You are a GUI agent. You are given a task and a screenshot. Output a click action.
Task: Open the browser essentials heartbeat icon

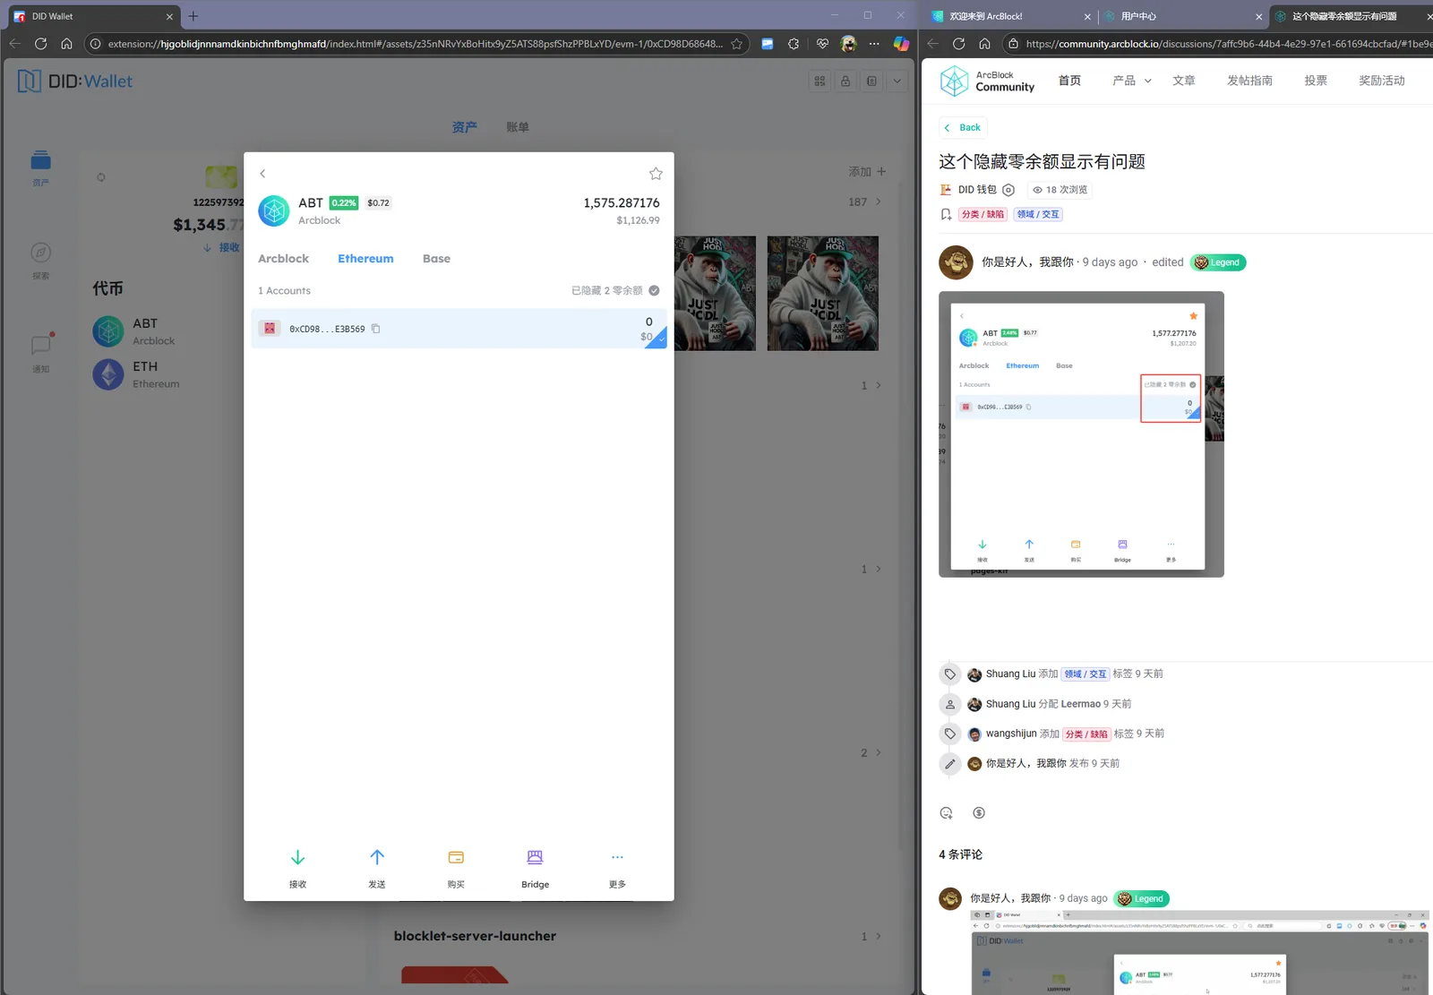click(822, 44)
